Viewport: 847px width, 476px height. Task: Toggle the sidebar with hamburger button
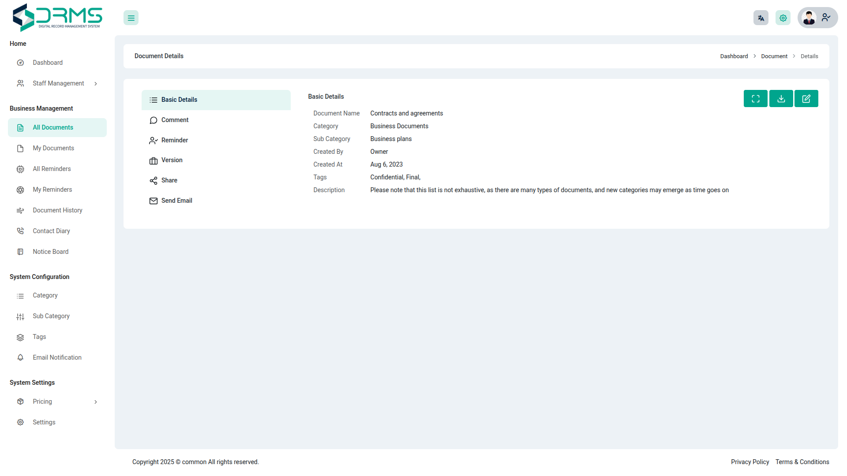131,18
